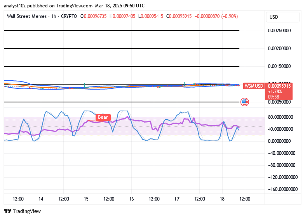The width and height of the screenshot is (305, 218).
Task: Click the date label 16 on time axis
Action: coord(131,199)
